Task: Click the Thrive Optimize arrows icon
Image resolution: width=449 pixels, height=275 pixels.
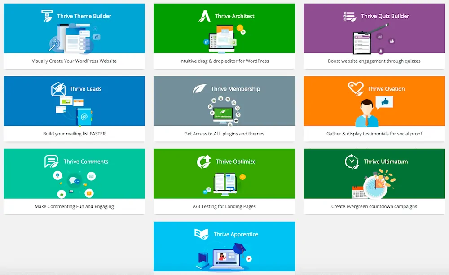Action: click(x=204, y=162)
